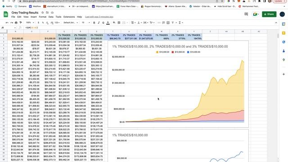Image resolution: width=288 pixels, height=162 pixels.
Task: Increase decimal places icon
Action: (52, 22)
